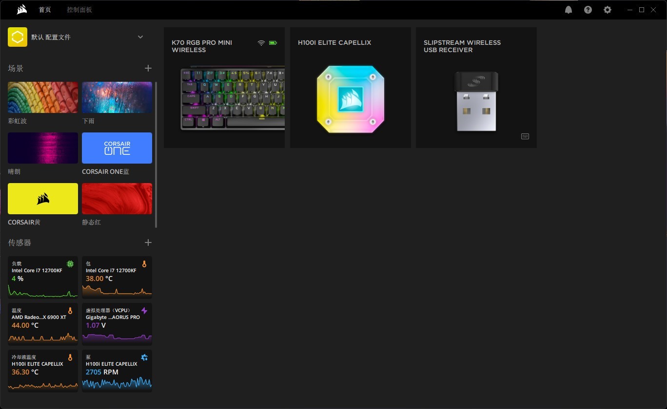667x409 pixels.
Task: Apply the CORSAIR ONE蓝 scene
Action: click(117, 148)
